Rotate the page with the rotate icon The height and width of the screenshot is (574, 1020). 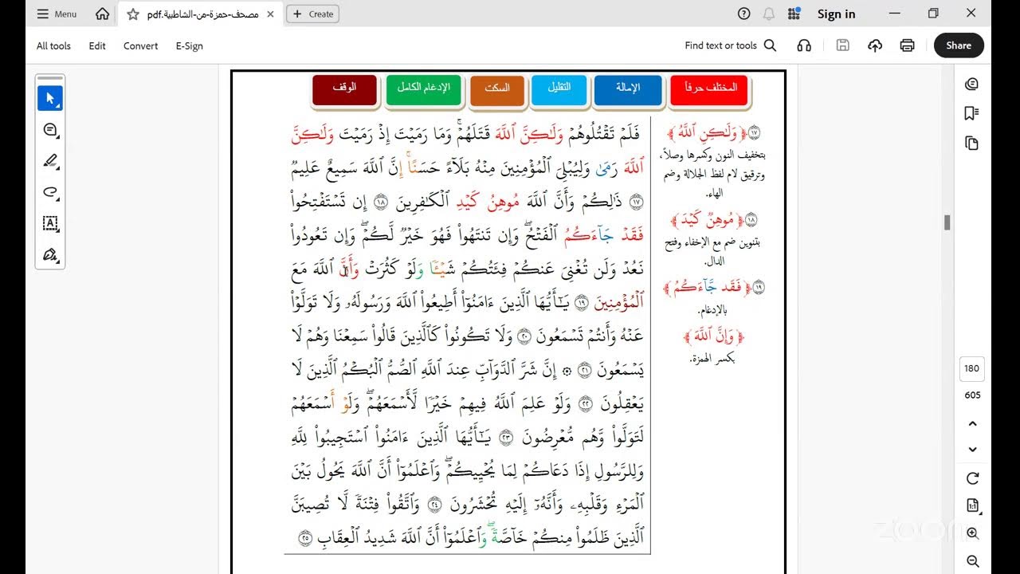pos(972,478)
